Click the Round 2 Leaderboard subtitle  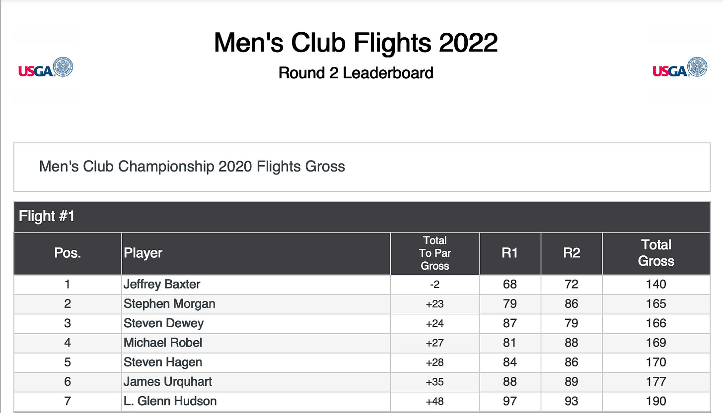click(x=356, y=73)
